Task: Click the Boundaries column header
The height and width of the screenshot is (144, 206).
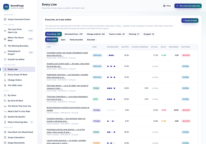Action: pyautogui.click(x=113, y=47)
